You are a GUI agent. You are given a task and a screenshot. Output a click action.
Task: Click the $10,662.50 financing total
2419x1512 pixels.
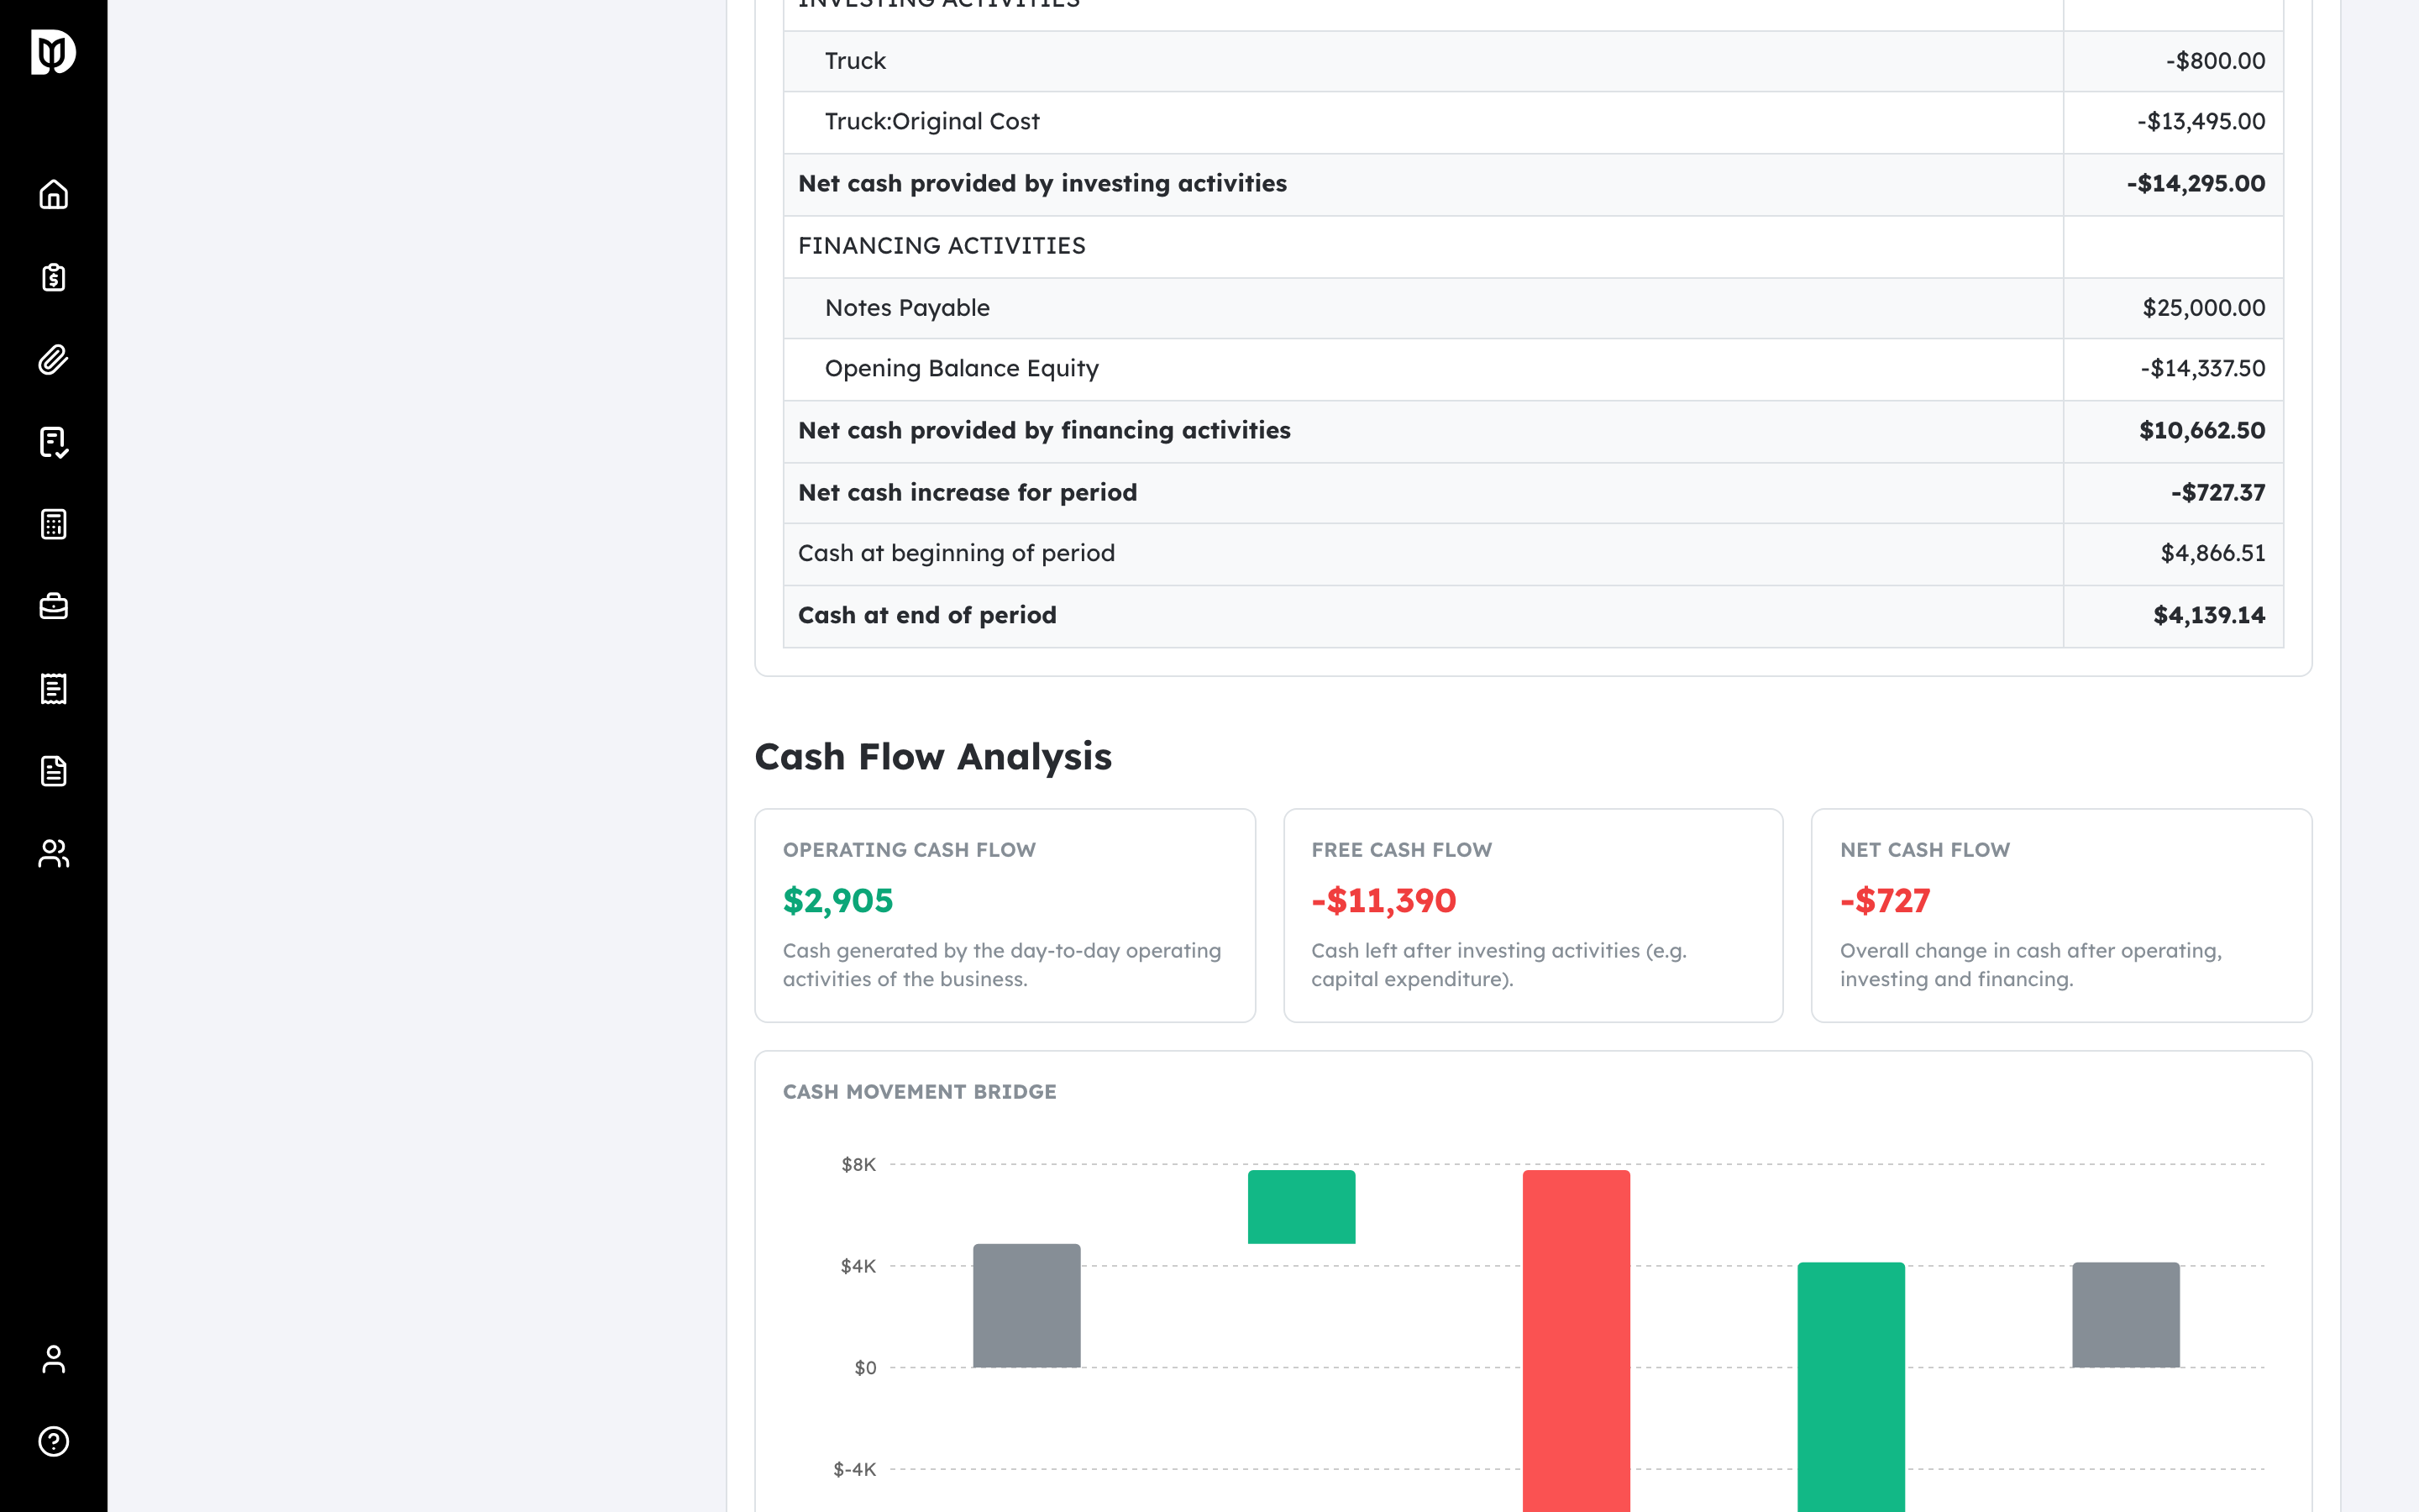tap(2202, 431)
